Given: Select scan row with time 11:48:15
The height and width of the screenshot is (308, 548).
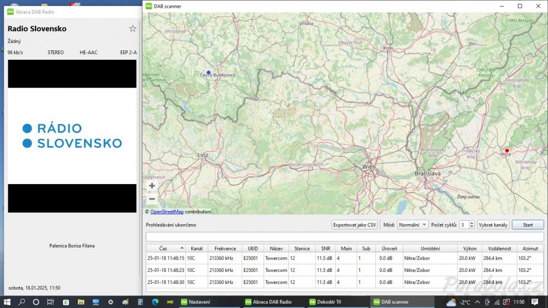Looking at the screenshot, I should pyautogui.click(x=345, y=258).
